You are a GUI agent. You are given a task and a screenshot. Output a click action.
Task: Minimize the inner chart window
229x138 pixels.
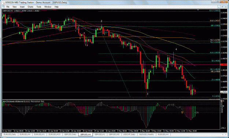(x=219, y=7)
